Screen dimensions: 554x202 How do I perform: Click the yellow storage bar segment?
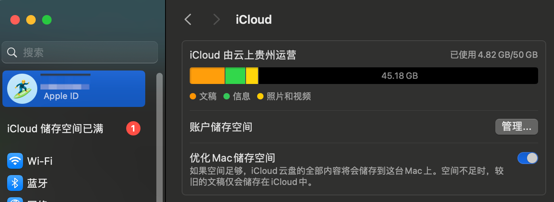(252, 76)
